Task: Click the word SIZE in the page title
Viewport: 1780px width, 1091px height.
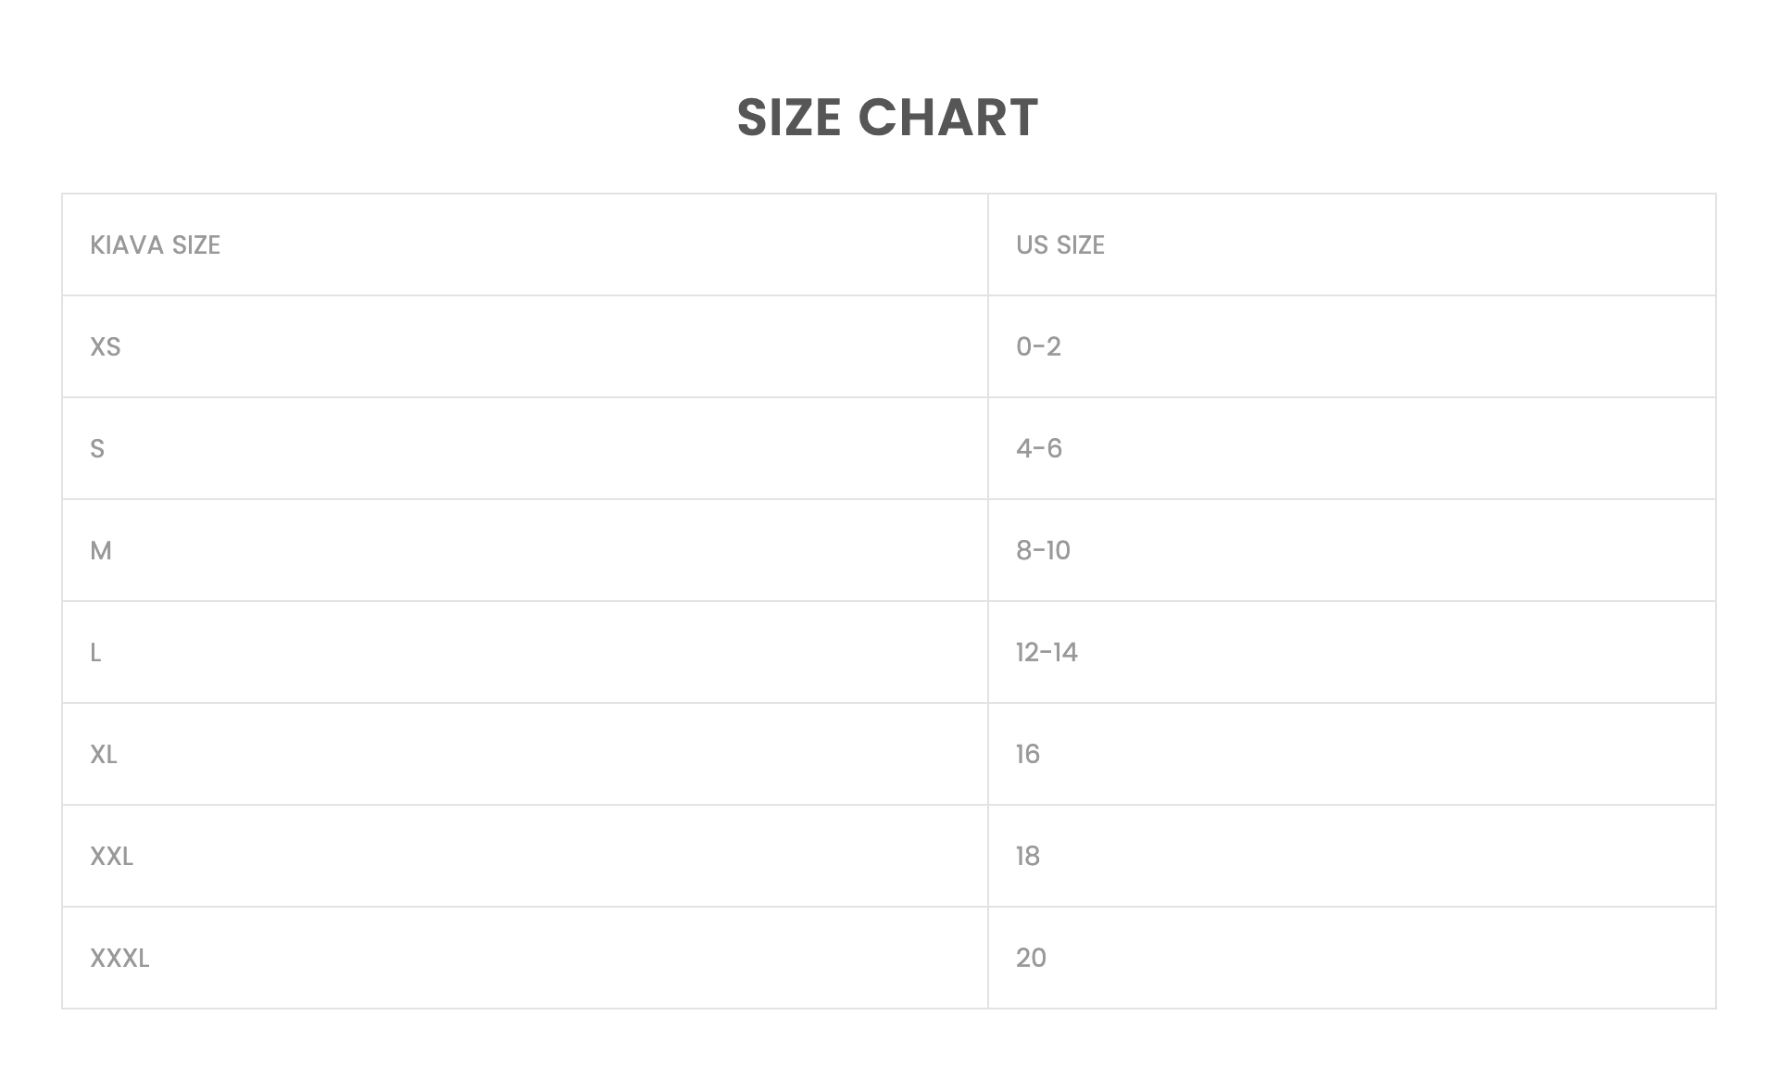Action: click(x=788, y=119)
